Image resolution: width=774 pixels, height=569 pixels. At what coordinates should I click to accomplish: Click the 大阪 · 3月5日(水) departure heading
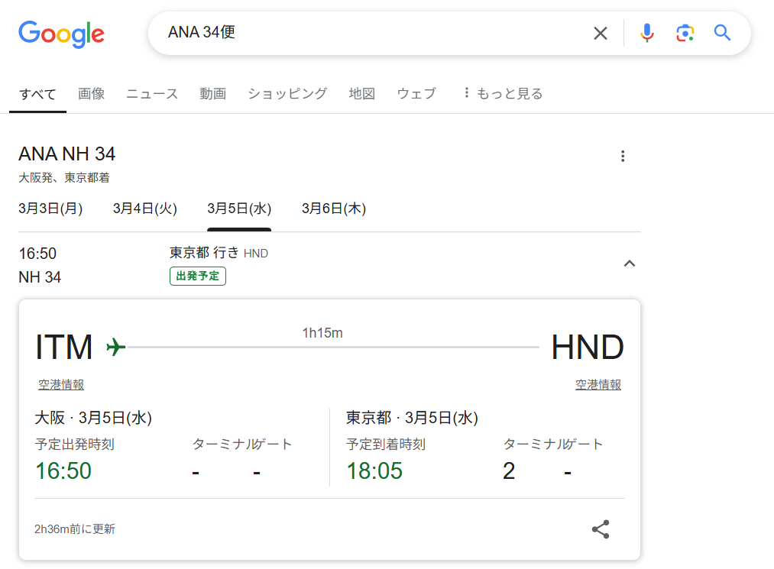point(93,418)
